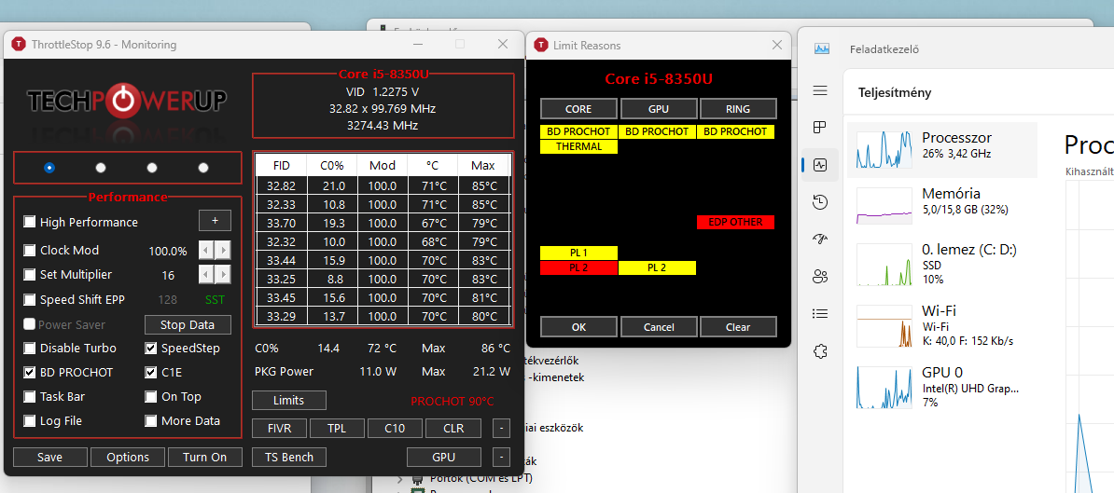The width and height of the screenshot is (1114, 493).
Task: Click Clear in Limit Reasons
Action: pos(738,327)
